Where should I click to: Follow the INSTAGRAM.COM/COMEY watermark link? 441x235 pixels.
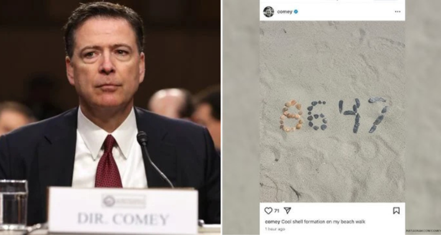pyautogui.click(x=423, y=231)
